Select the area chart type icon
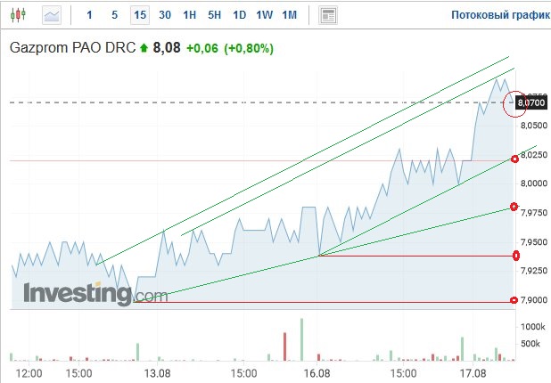Image resolution: width=551 pixels, height=383 pixels. click(52, 15)
